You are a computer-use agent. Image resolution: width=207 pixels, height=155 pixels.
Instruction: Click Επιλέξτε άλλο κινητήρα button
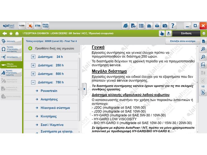[x=182, y=41]
